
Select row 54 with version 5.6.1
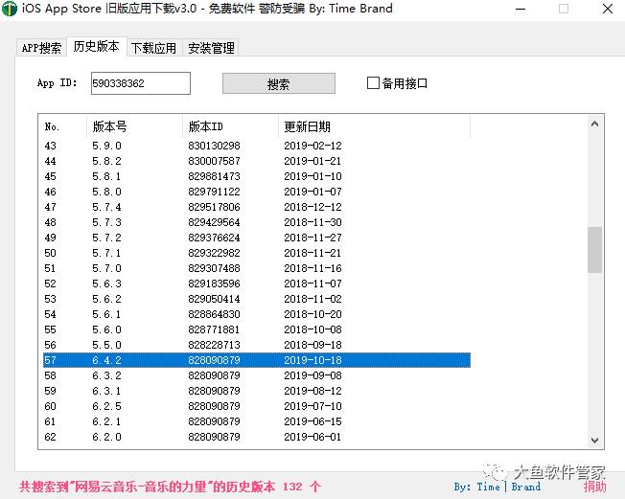coord(257,314)
